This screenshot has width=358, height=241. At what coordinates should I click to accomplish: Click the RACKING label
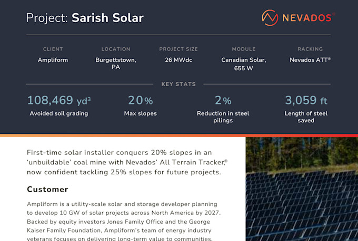pyautogui.click(x=310, y=49)
